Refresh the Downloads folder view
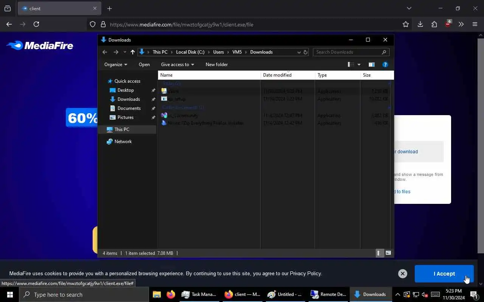The width and height of the screenshot is (484, 302). [x=306, y=52]
